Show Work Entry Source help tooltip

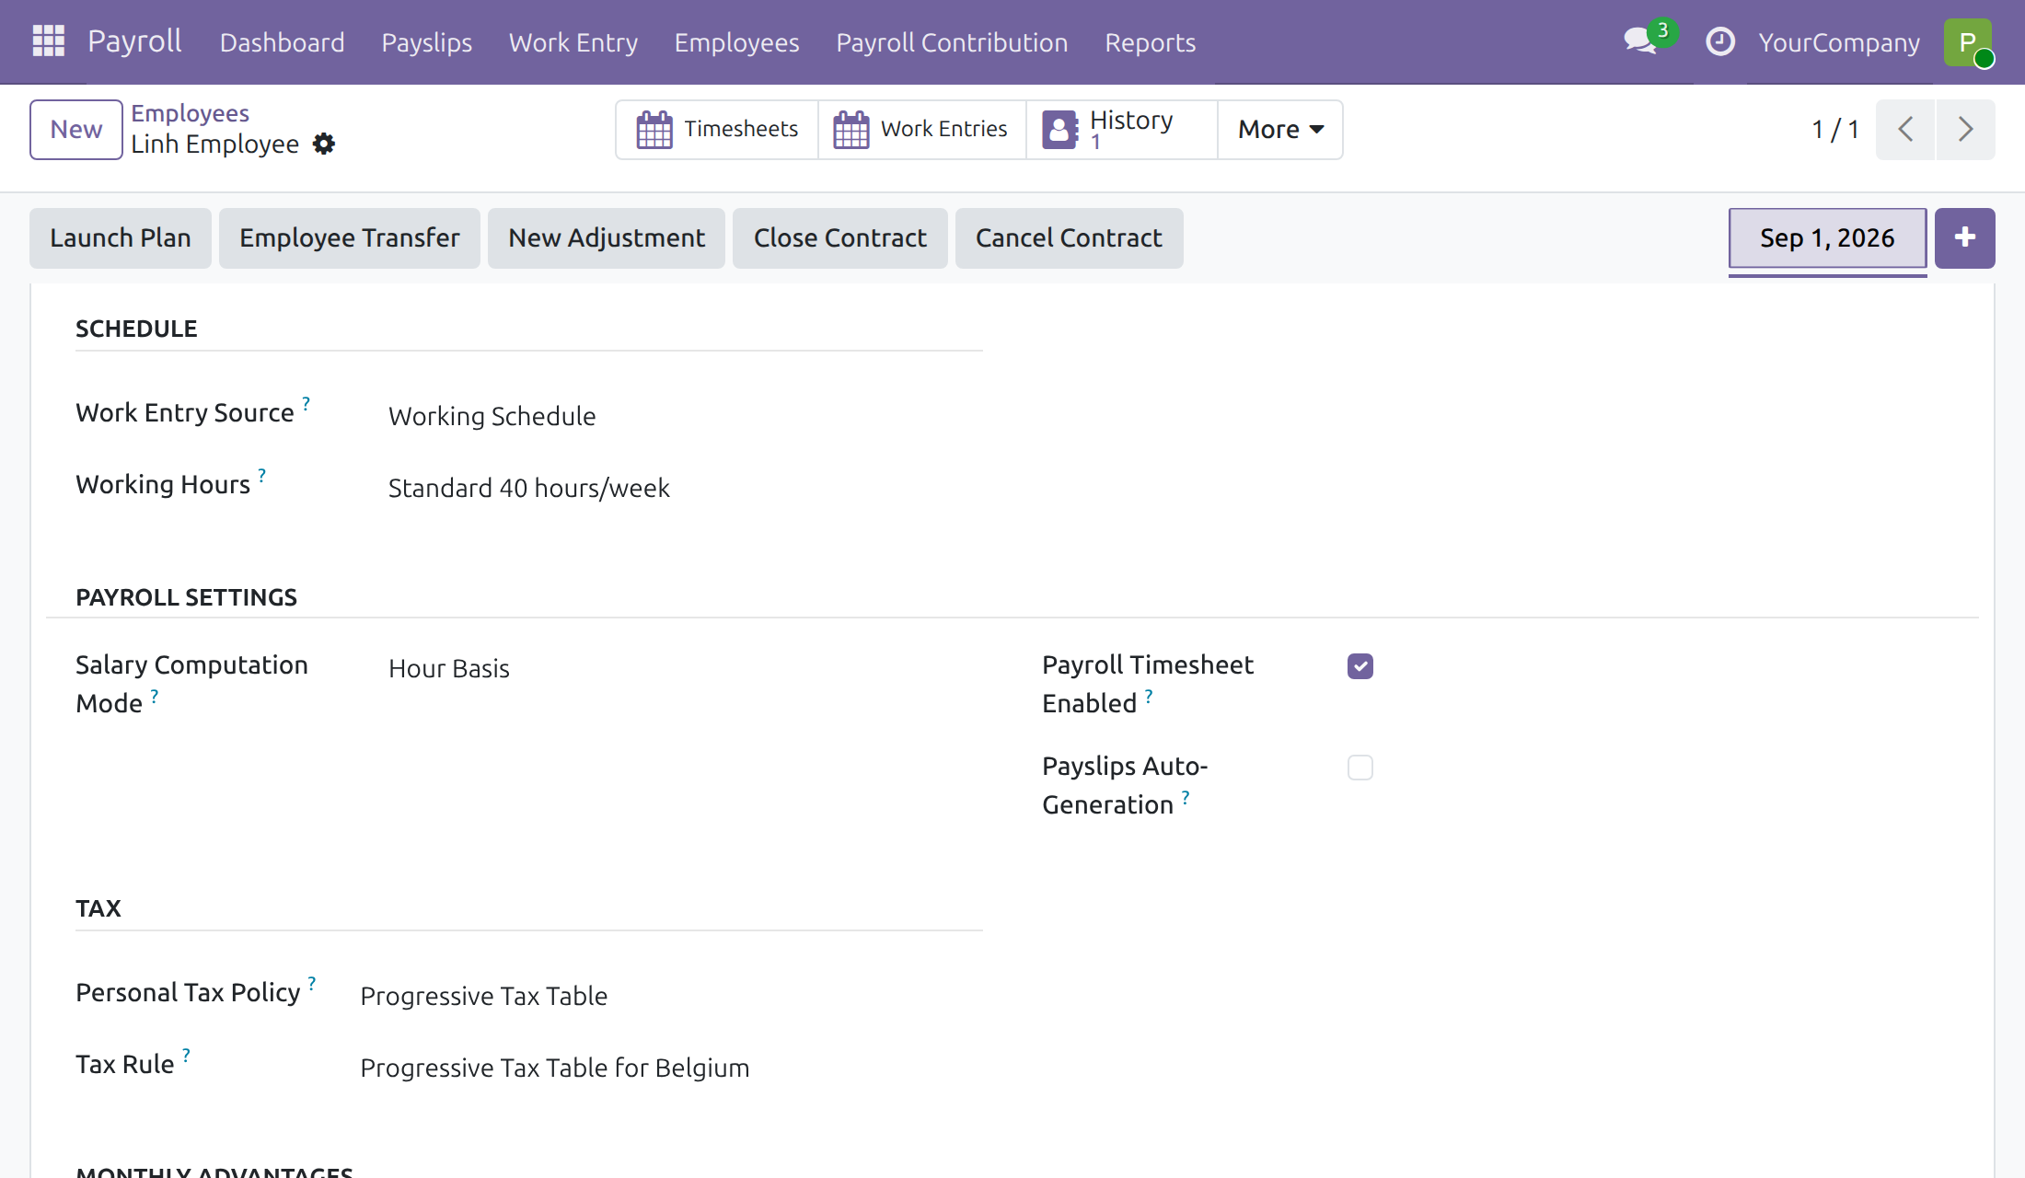tap(306, 403)
